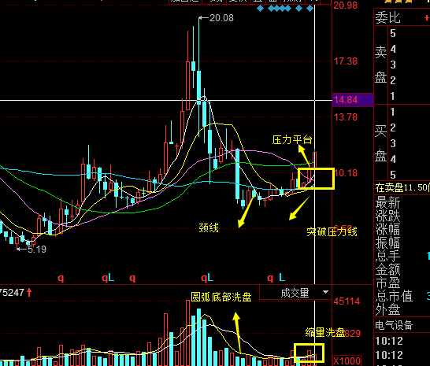Image resolution: width=430 pixels, height=366 pixels.
Task: Click the leftmost blue diamond info marker
Action: click(x=260, y=9)
